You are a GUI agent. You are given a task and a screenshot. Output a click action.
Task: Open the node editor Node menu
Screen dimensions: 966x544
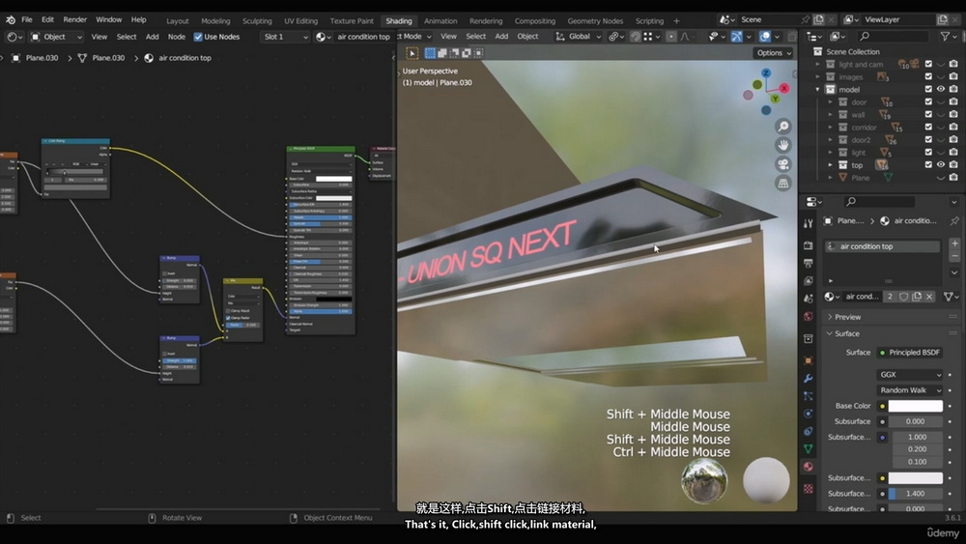[x=176, y=37]
